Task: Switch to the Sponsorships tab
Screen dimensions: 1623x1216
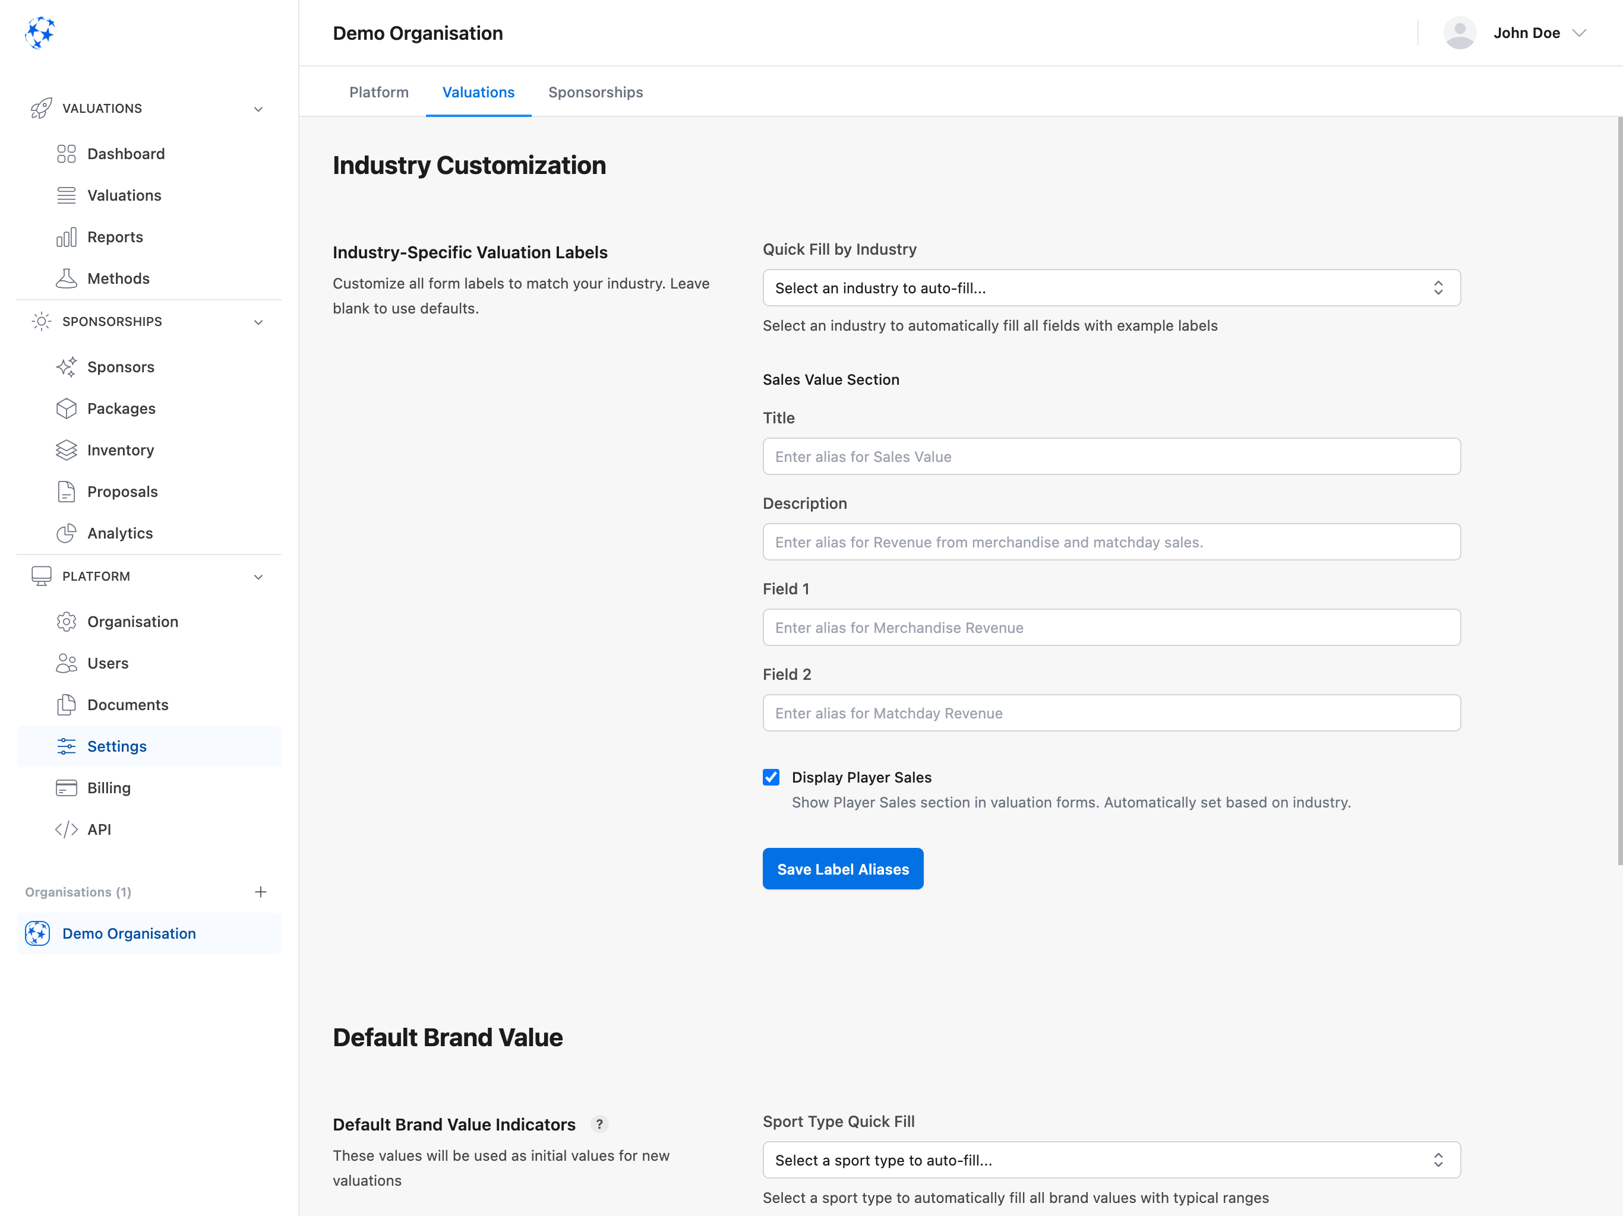Action: pos(595,91)
